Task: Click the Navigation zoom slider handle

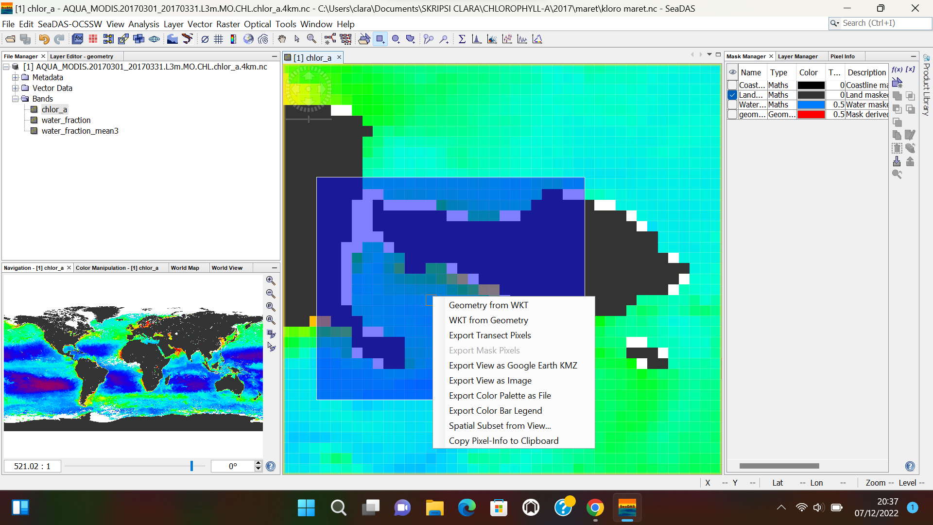Action: click(x=191, y=466)
